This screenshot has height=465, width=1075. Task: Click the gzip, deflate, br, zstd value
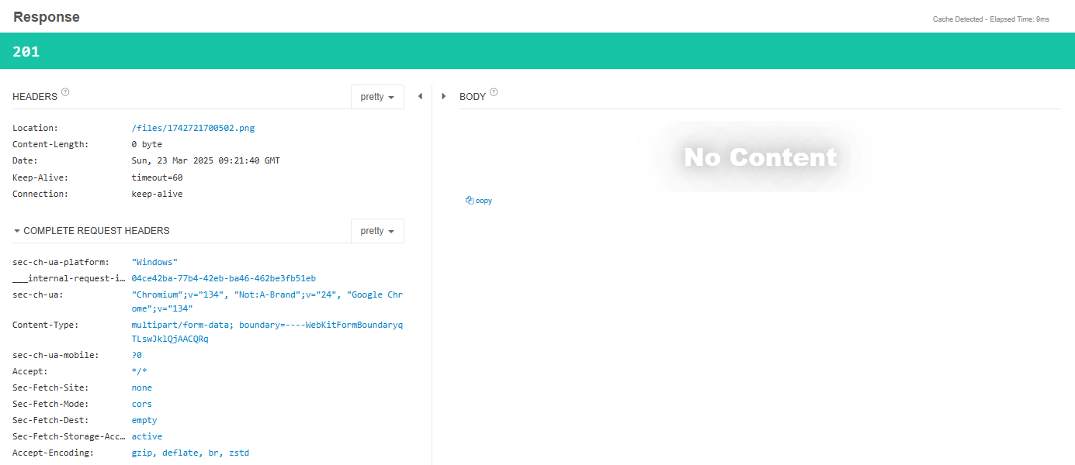tap(190, 453)
